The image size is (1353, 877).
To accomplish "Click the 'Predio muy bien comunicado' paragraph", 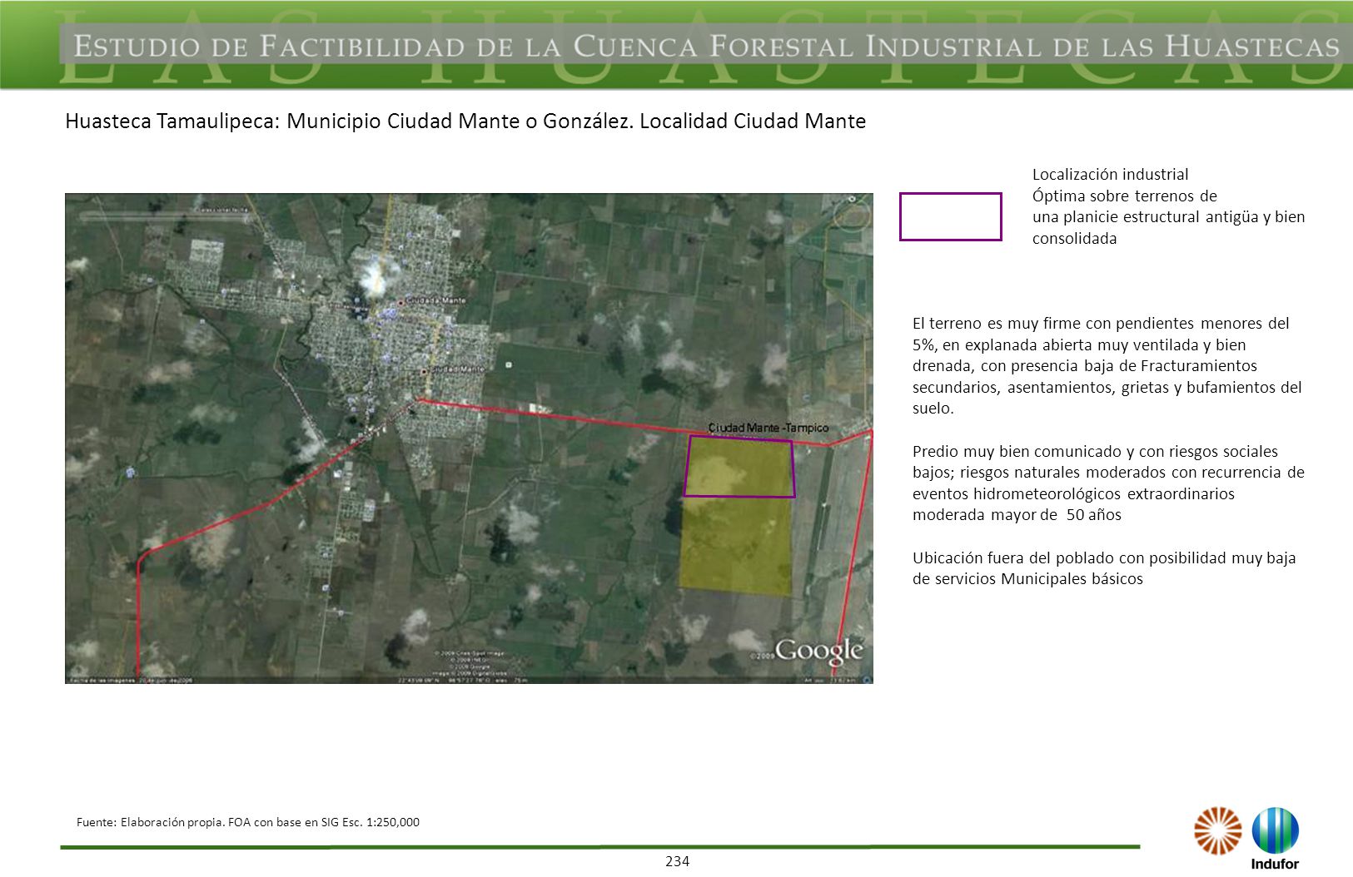I will [x=1108, y=483].
